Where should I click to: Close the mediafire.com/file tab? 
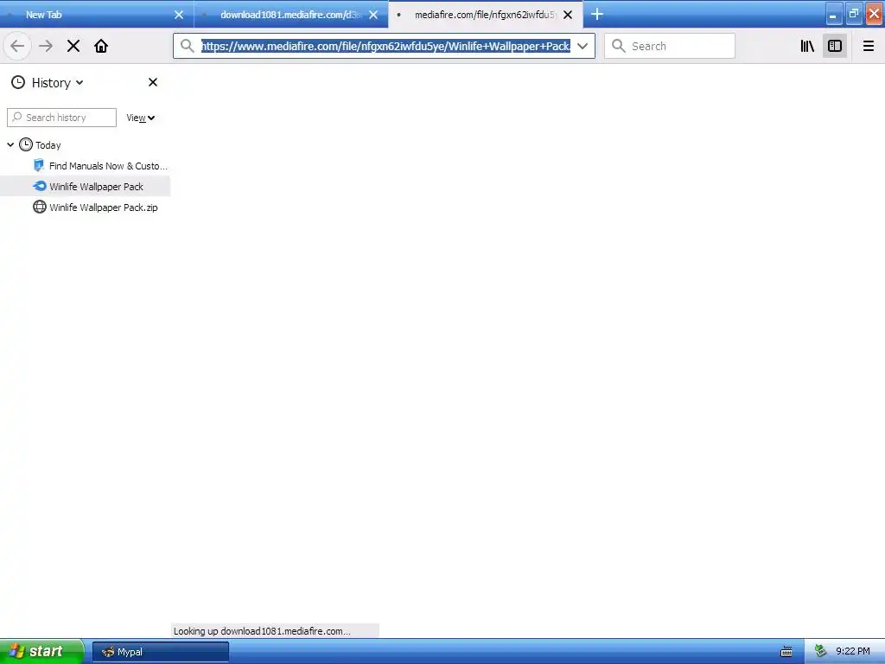tap(568, 15)
